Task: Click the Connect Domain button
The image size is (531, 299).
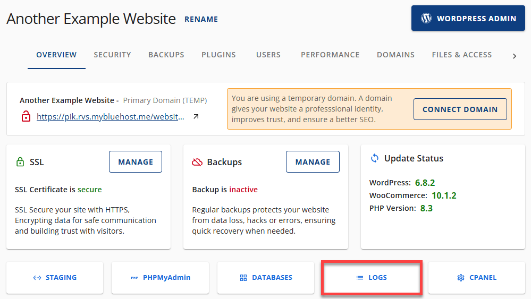Action: coord(460,109)
